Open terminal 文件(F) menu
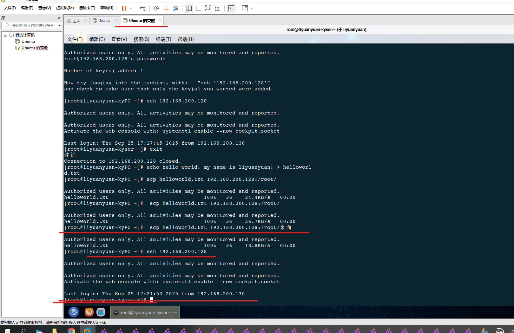This screenshot has width=514, height=333. click(75, 39)
